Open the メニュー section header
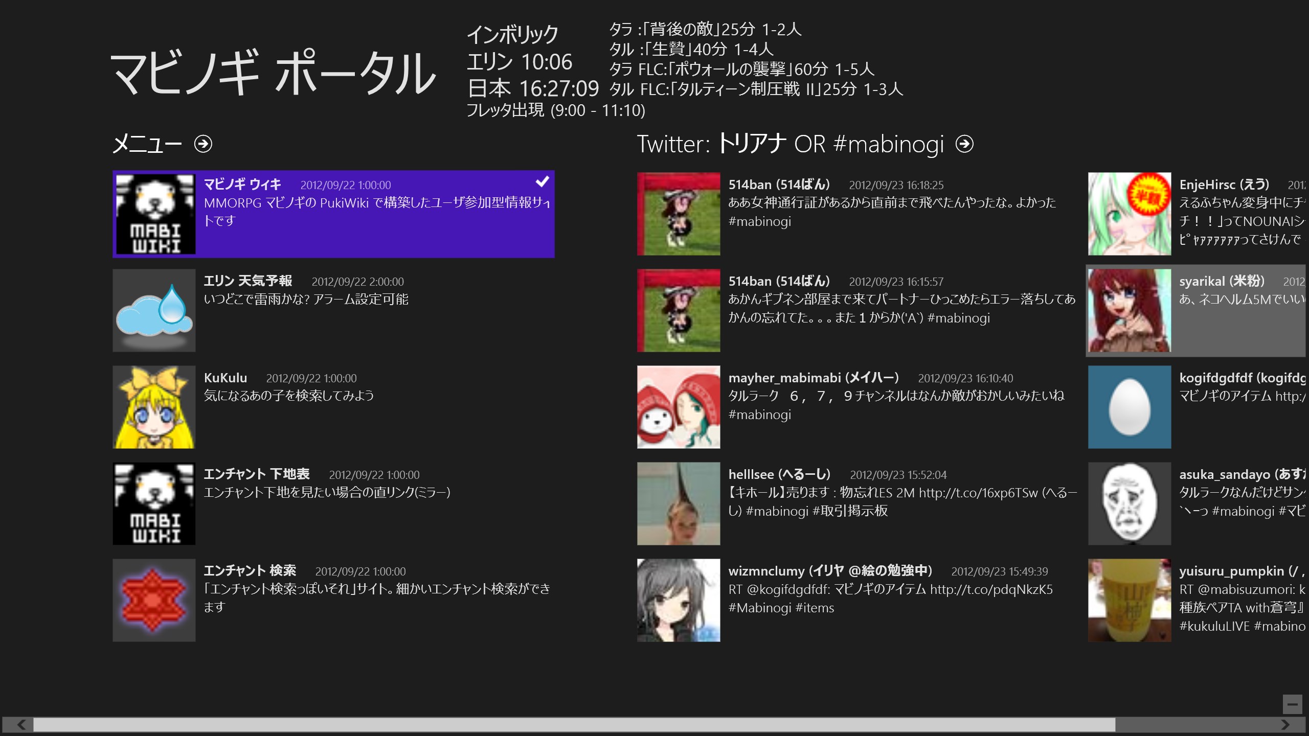Viewport: 1309px width, 736px height. [147, 144]
